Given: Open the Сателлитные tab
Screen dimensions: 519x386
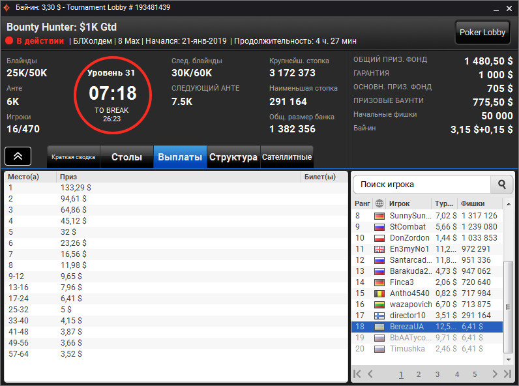Looking at the screenshot, I should 287,157.
